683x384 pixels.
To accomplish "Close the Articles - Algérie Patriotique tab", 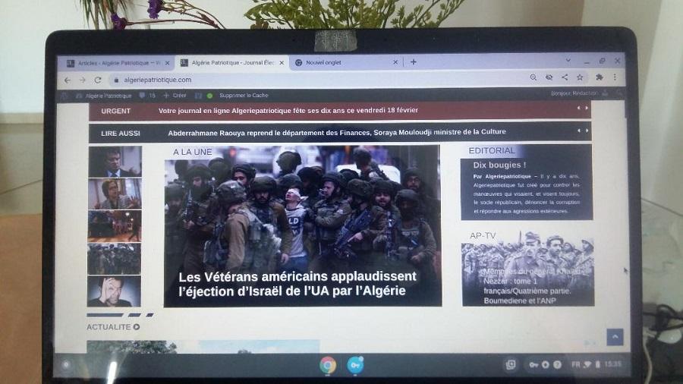I will tap(167, 63).
